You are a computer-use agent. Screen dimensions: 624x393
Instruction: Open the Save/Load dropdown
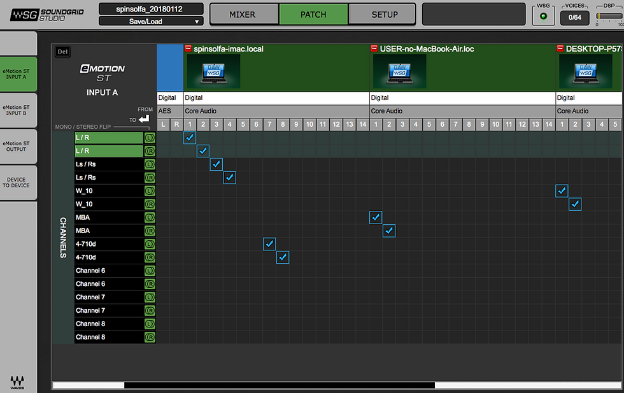pos(151,21)
